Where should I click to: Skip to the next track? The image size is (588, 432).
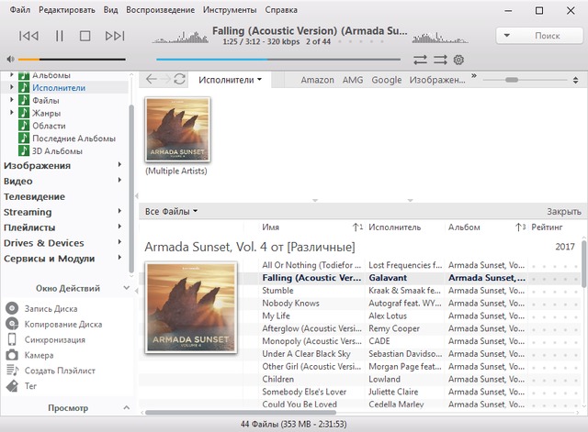[114, 36]
